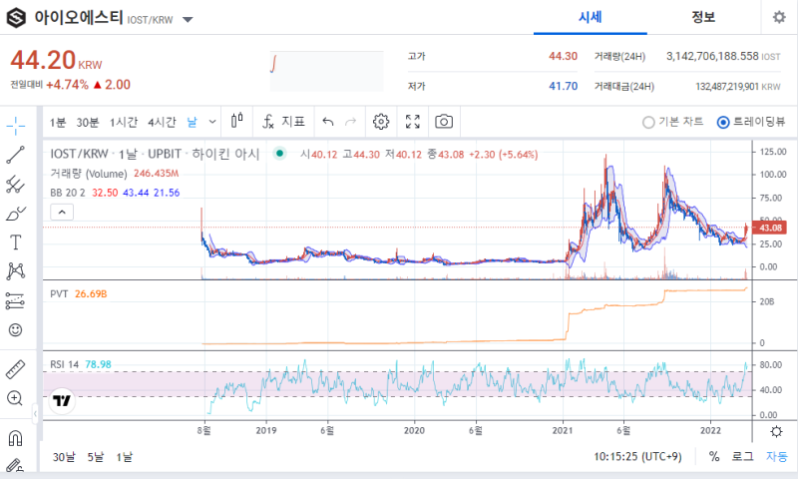Click the RSI 14 indicator legend
The height and width of the screenshot is (479, 798).
(65, 364)
